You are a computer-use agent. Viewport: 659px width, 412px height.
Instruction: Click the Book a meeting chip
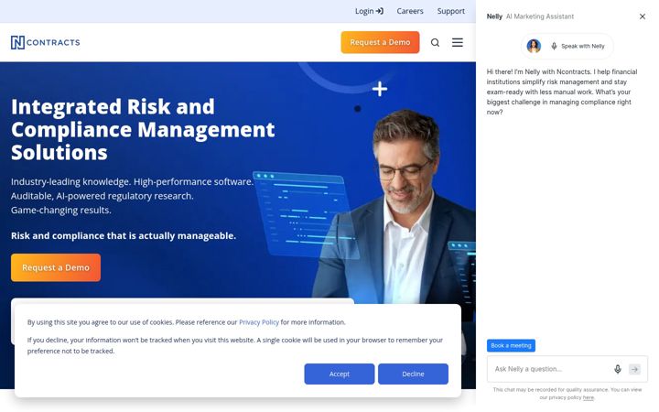tap(511, 345)
